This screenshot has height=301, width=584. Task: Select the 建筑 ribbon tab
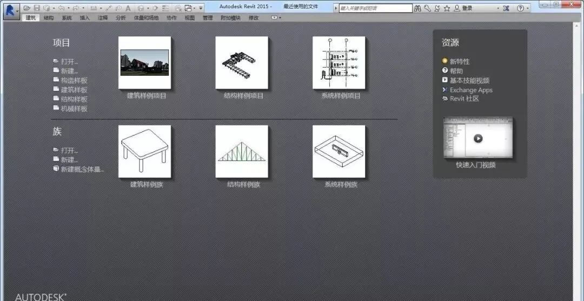[30, 17]
